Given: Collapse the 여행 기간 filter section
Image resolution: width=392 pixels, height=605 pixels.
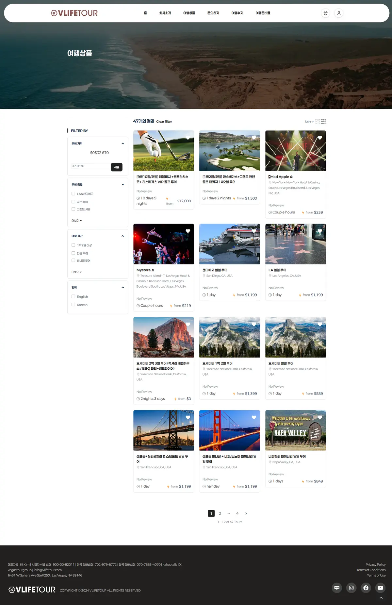Looking at the screenshot, I should tap(123, 236).
